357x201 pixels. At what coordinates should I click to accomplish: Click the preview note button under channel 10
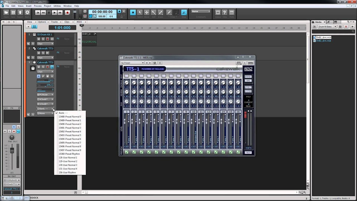[x=194, y=152]
